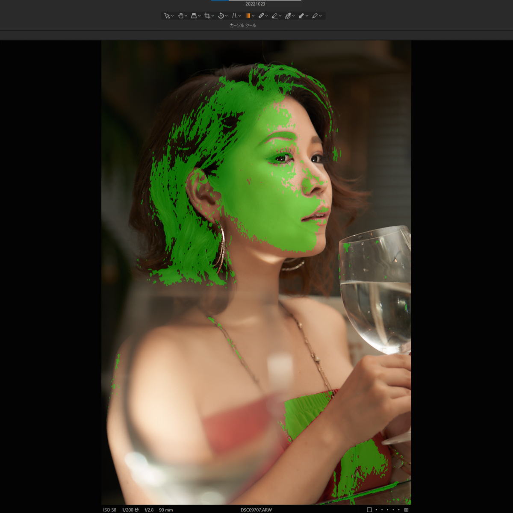Click the color tag square below the image
The image size is (513, 513).
(369, 510)
